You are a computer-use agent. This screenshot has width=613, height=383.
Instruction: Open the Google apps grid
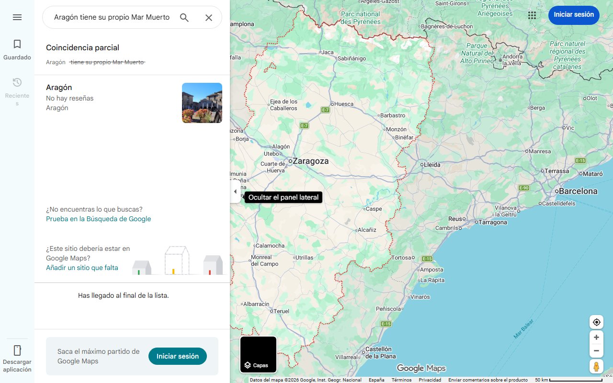532,15
